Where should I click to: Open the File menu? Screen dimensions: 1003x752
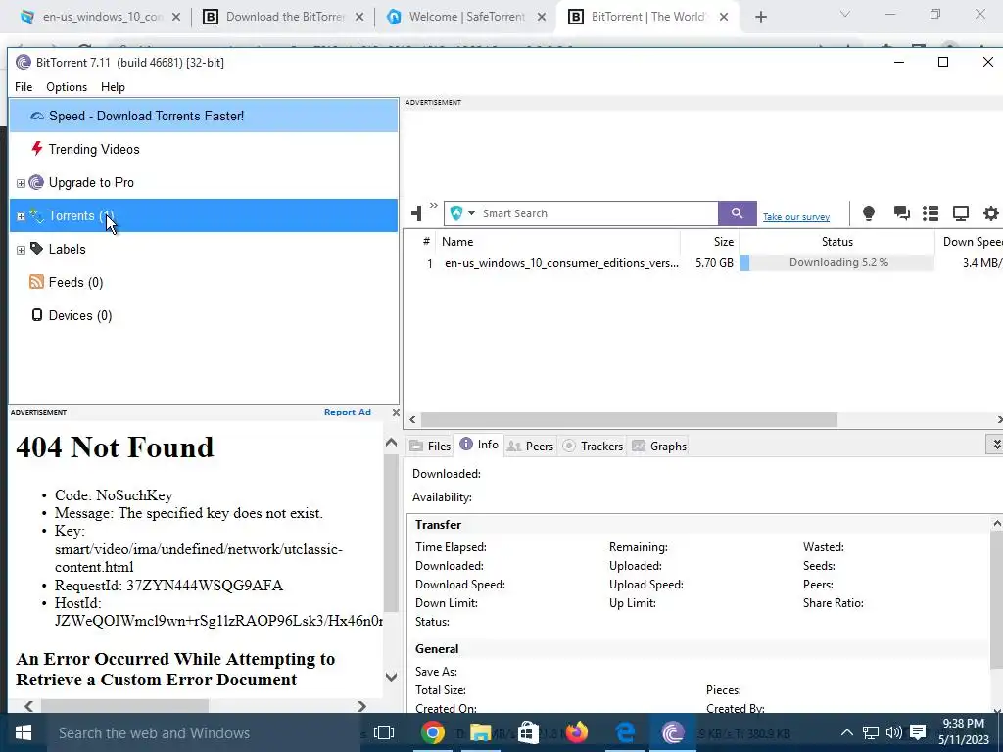point(24,87)
